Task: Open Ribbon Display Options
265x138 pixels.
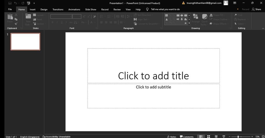Action: pos(234,3)
